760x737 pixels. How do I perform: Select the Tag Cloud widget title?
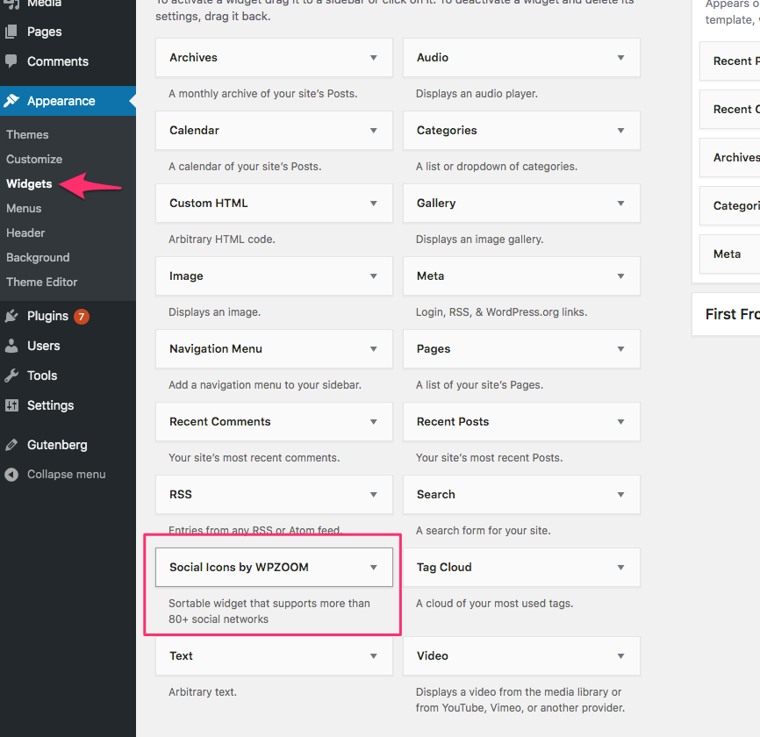(x=444, y=568)
